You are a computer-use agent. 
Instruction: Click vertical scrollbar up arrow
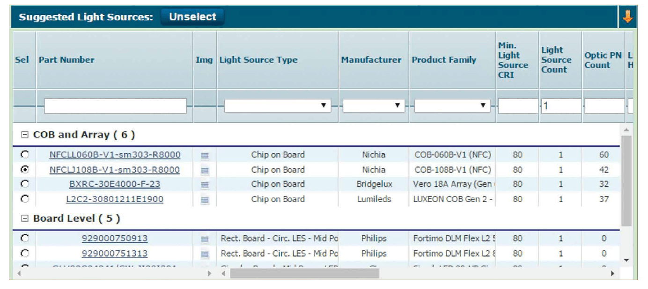tap(626, 129)
